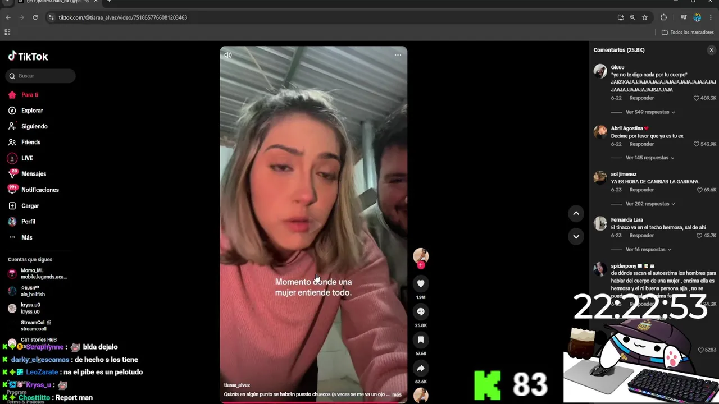Go to the Explorar section
The image size is (719, 404).
point(26,111)
